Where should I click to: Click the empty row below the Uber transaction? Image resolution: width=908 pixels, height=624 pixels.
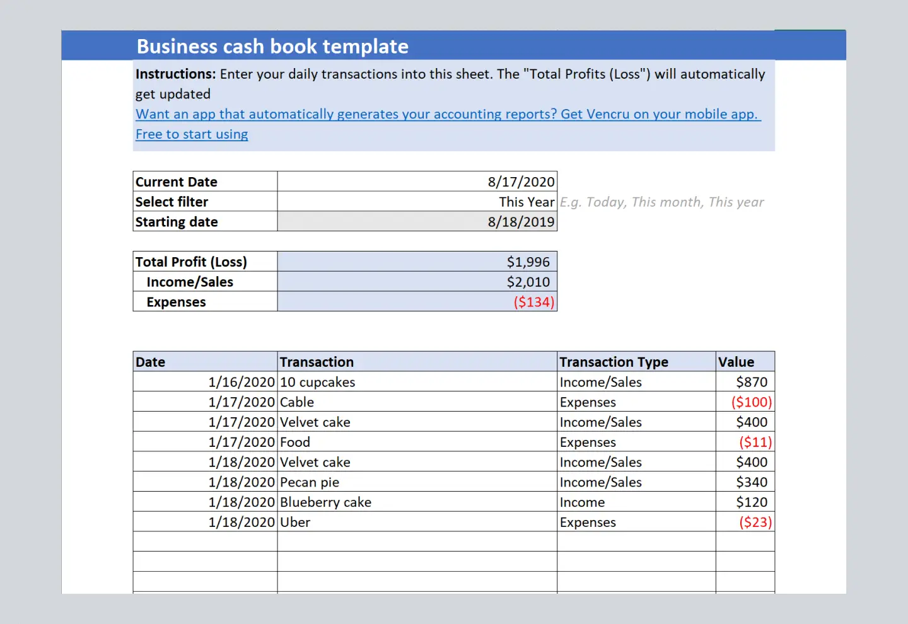tap(416, 541)
